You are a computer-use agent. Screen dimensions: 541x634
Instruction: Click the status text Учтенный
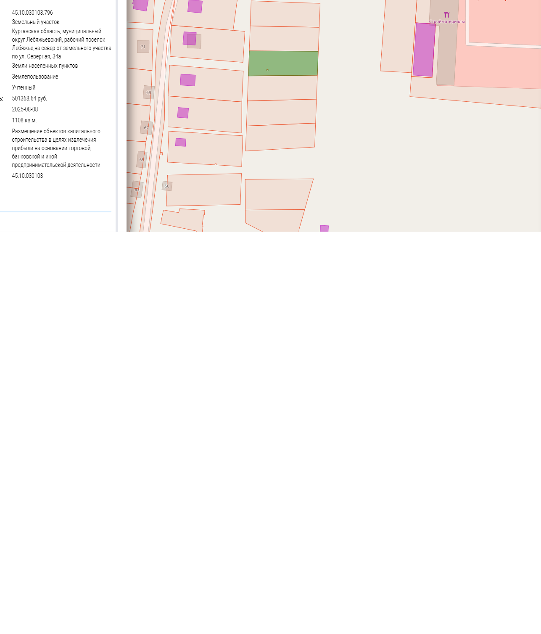click(x=24, y=87)
